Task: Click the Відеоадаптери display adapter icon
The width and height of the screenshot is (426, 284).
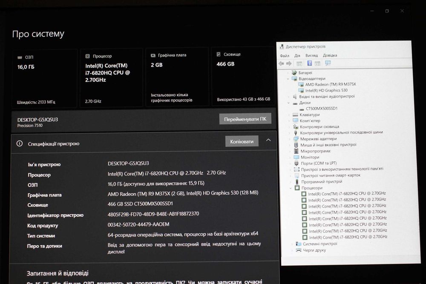Action: click(294, 78)
